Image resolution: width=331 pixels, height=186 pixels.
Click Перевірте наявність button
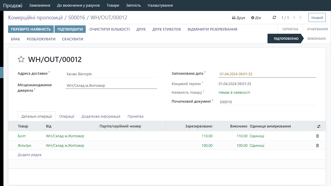[x=31, y=29]
